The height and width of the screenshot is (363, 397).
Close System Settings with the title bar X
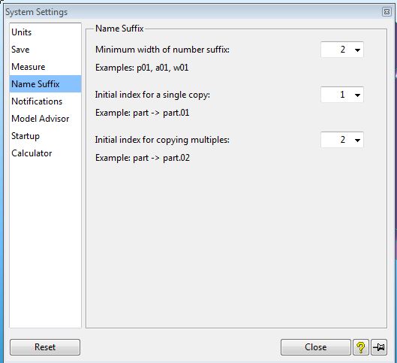pos(386,12)
